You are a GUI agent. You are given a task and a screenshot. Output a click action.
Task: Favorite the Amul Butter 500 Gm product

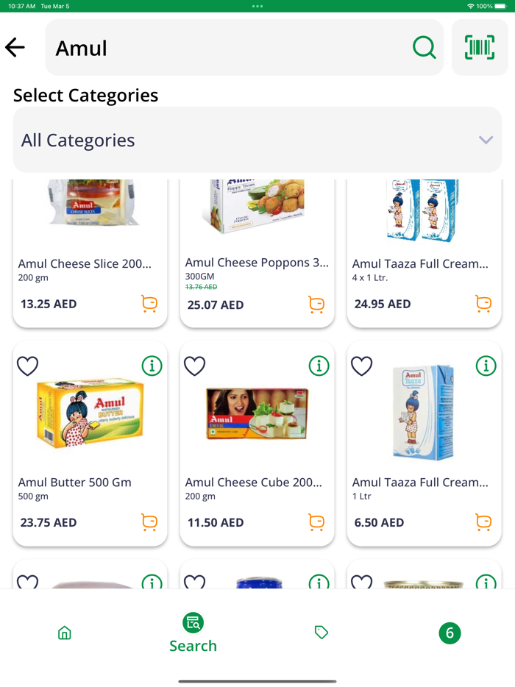27,366
